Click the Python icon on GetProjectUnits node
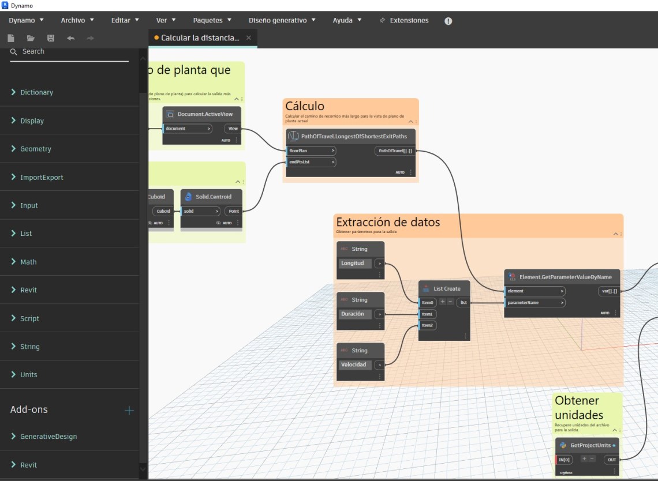Screen dimensions: 658x481 point(563,445)
